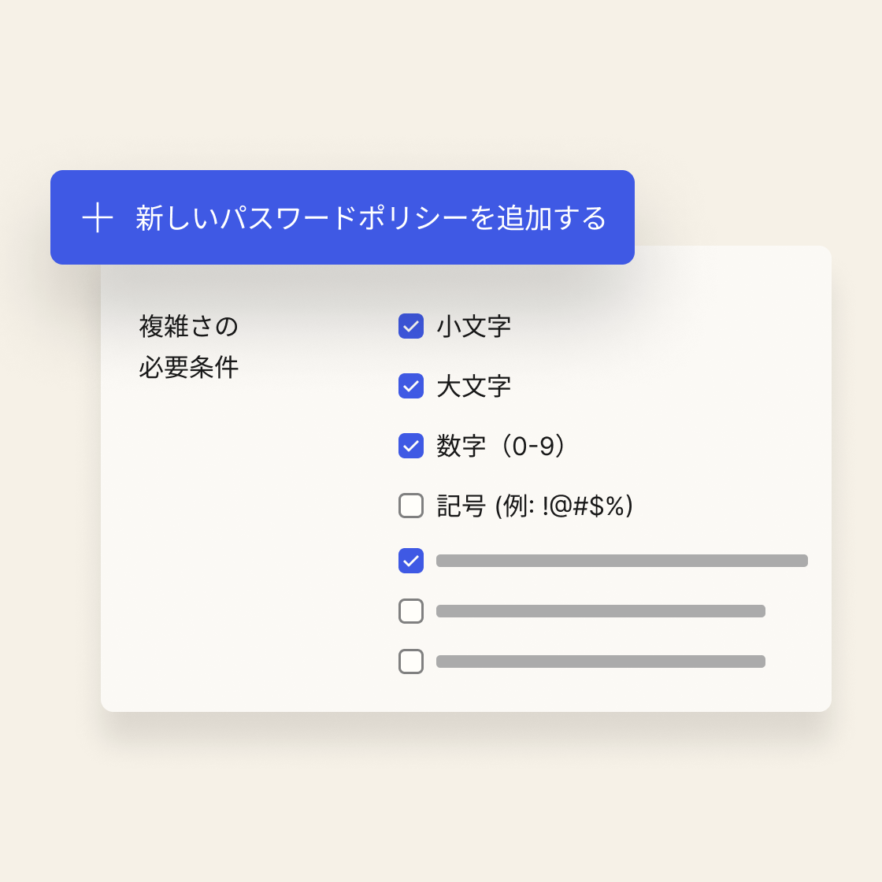Click the 必要条件 heading line

point(189,367)
